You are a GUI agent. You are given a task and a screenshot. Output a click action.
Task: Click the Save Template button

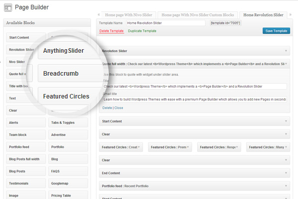point(276,31)
